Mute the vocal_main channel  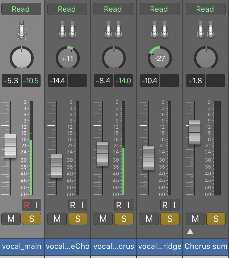11,219
